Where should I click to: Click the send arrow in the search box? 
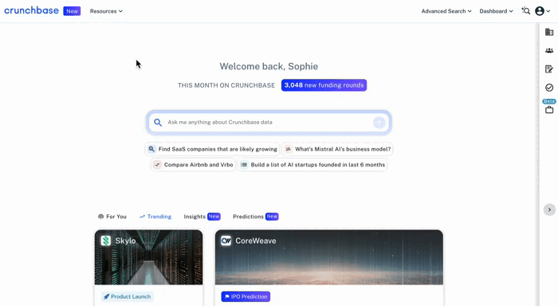pyautogui.click(x=379, y=123)
